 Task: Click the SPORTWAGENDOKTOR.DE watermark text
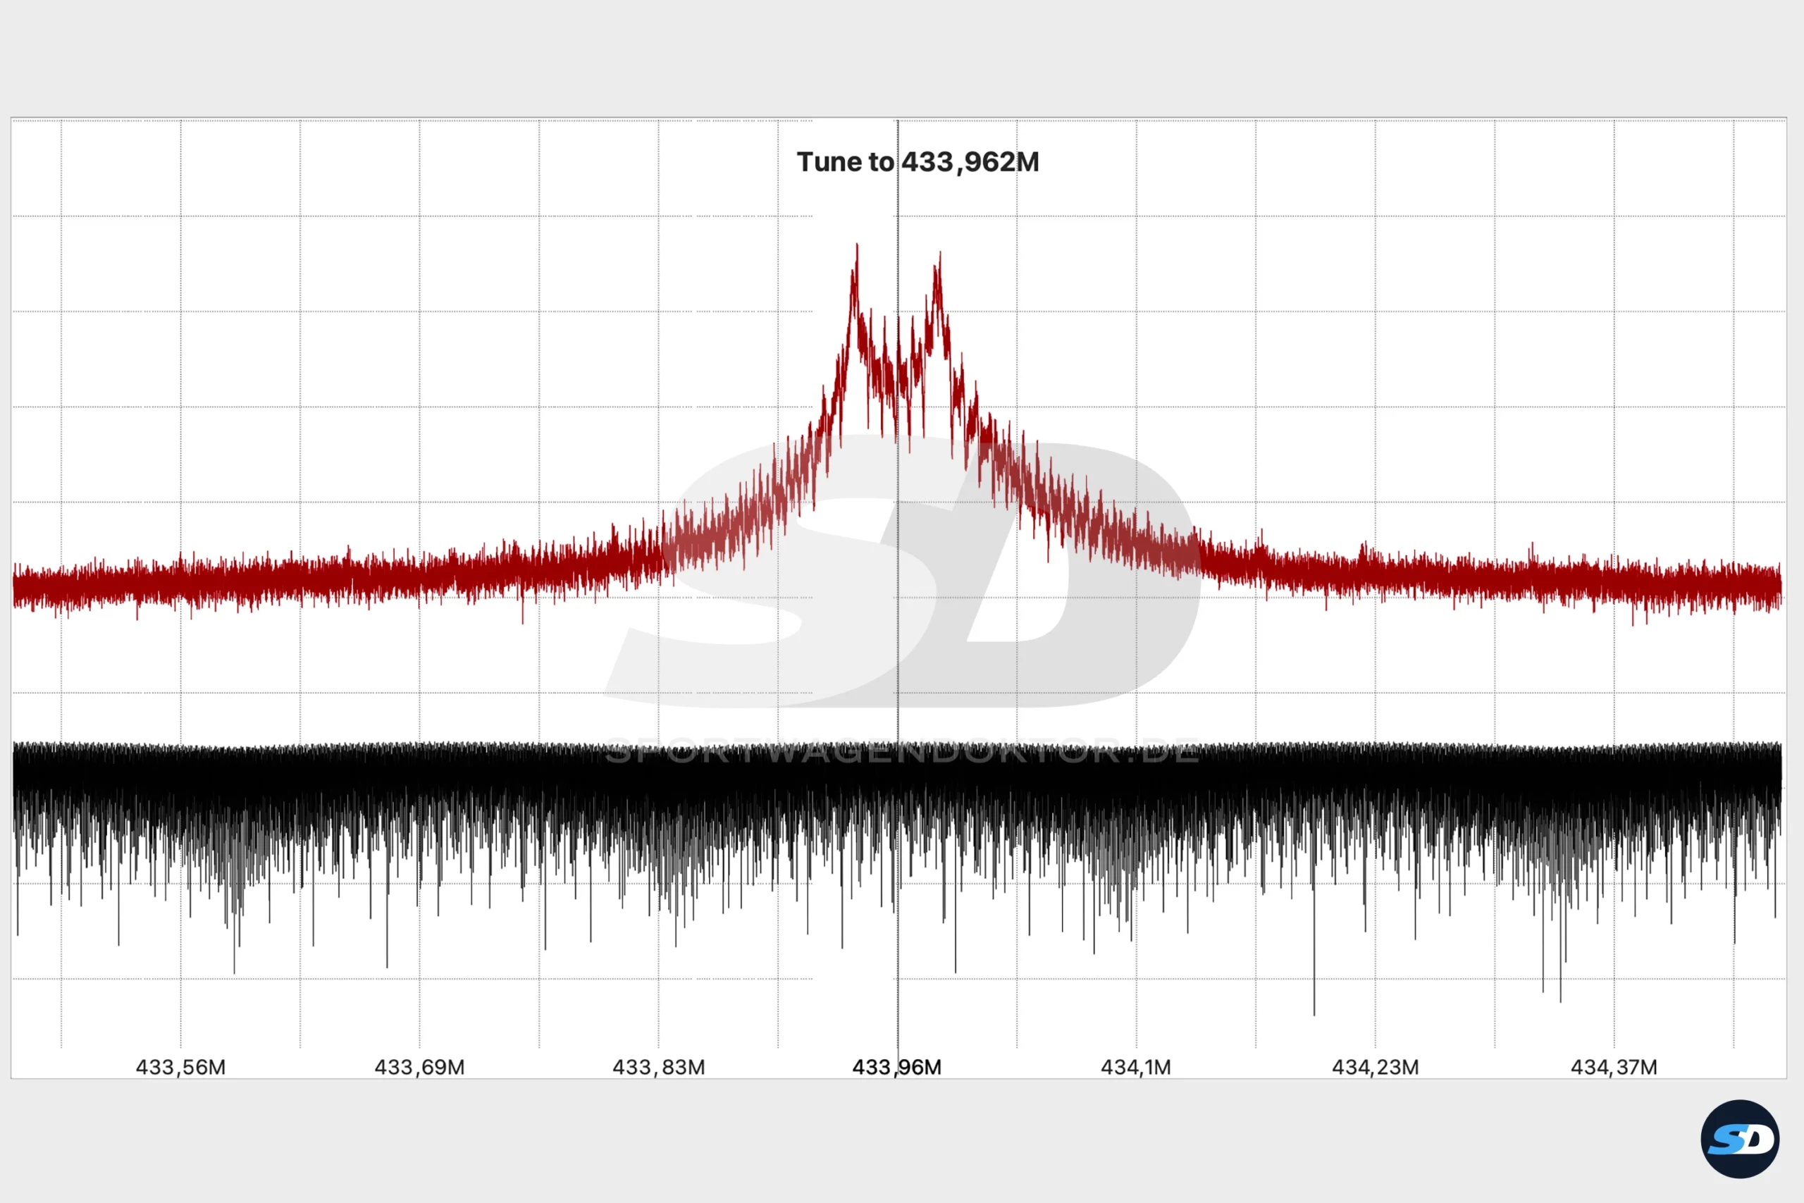point(902,752)
